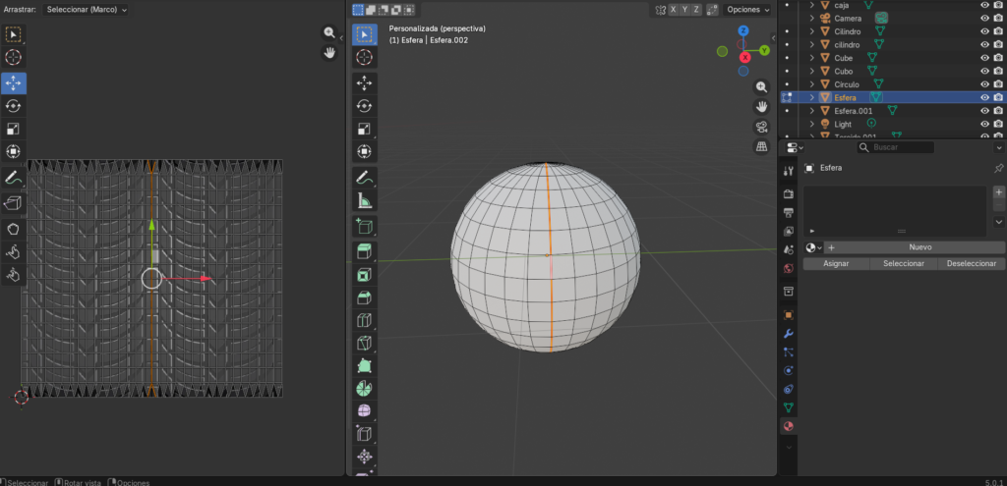Toggle visibility of the Light object
Screen dimensions: 1007x486
(984, 124)
